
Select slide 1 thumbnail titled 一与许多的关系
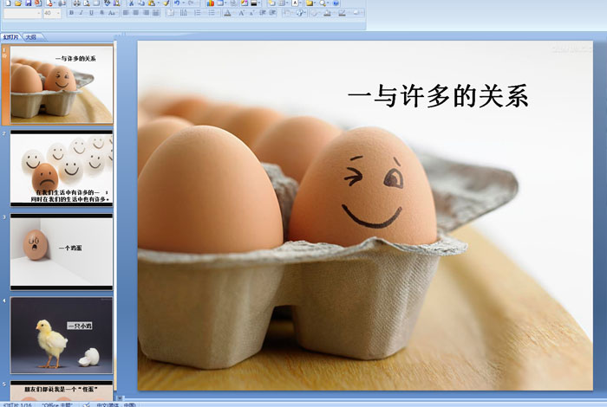pyautogui.click(x=62, y=85)
